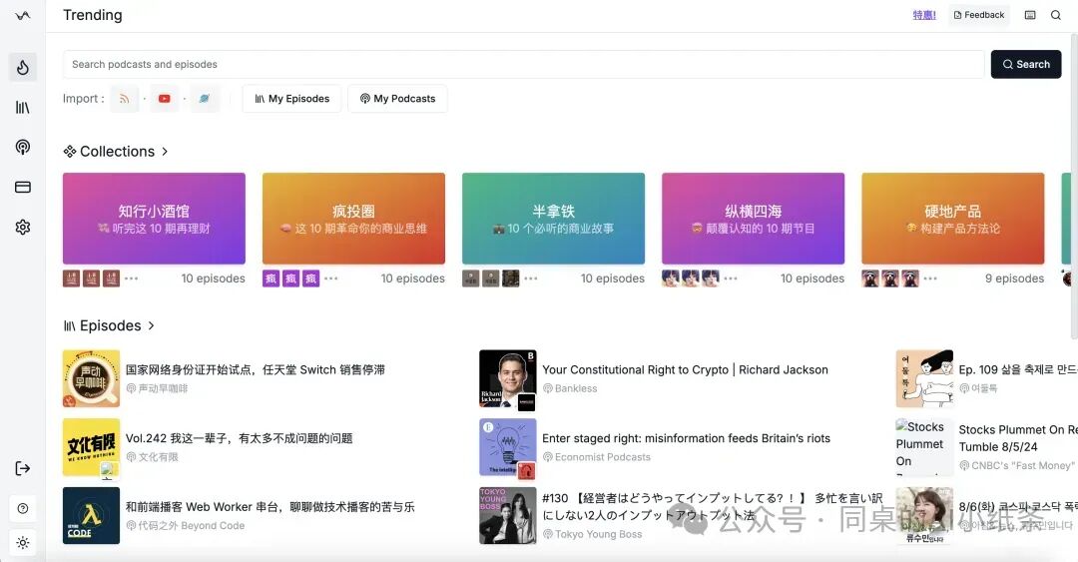The height and width of the screenshot is (562, 1078).
Task: Open the settings gear in the sidebar
Action: pos(23,227)
